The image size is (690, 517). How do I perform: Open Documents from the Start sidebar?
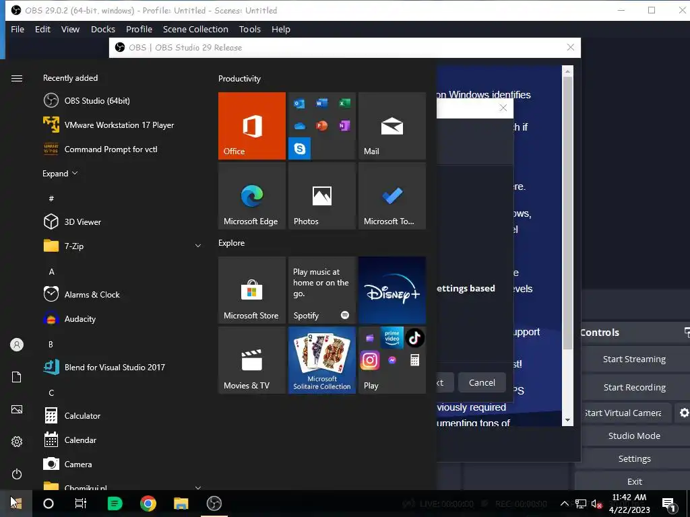pos(17,377)
